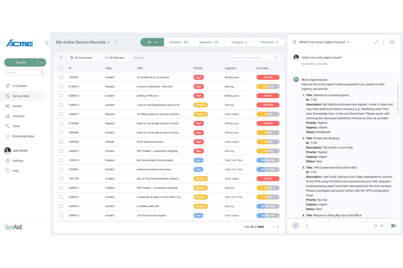Open the Analytics section
Viewport: 403px width, 268px height.
pyautogui.click(x=18, y=116)
